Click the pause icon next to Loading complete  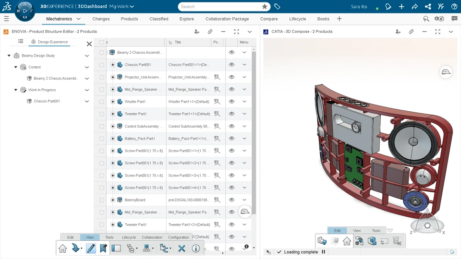323,252
